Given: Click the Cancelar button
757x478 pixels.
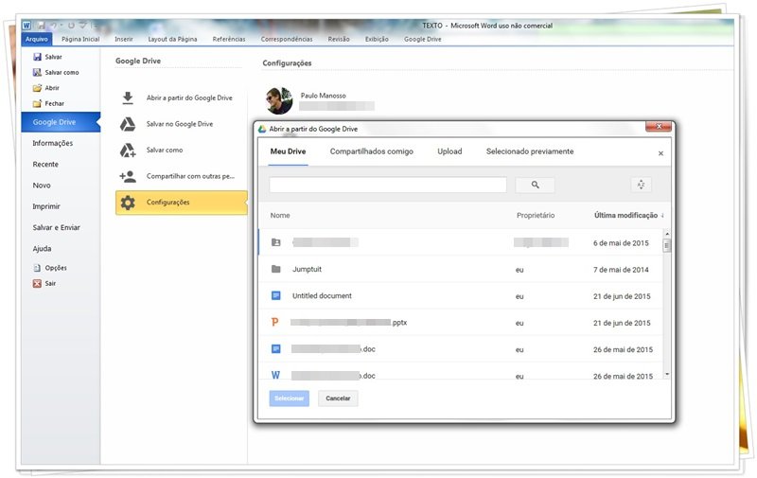Looking at the screenshot, I should [338, 398].
